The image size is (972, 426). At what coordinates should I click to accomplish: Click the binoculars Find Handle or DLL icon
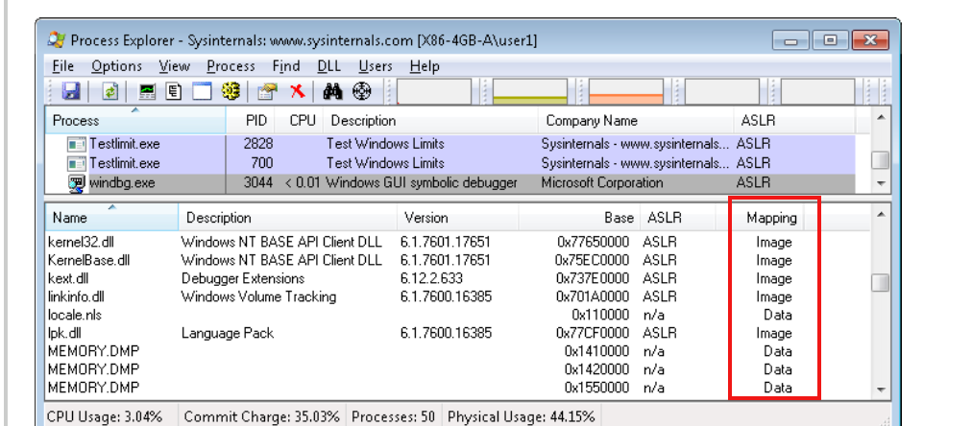coord(333,92)
